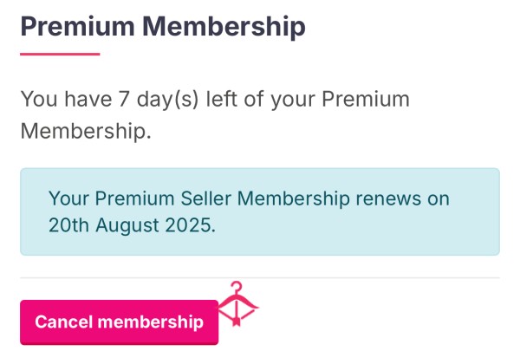Select the Premium Membership heading
Viewport: 520px width, 351px height.
pyautogui.click(x=163, y=27)
